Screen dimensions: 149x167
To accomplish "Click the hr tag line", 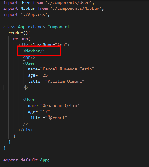I will click(x=29, y=57).
